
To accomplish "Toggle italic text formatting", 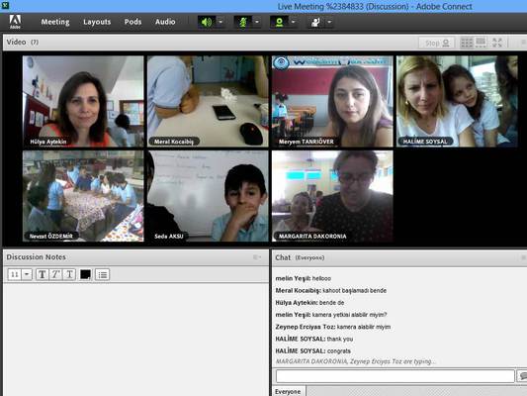I will (x=55, y=274).
